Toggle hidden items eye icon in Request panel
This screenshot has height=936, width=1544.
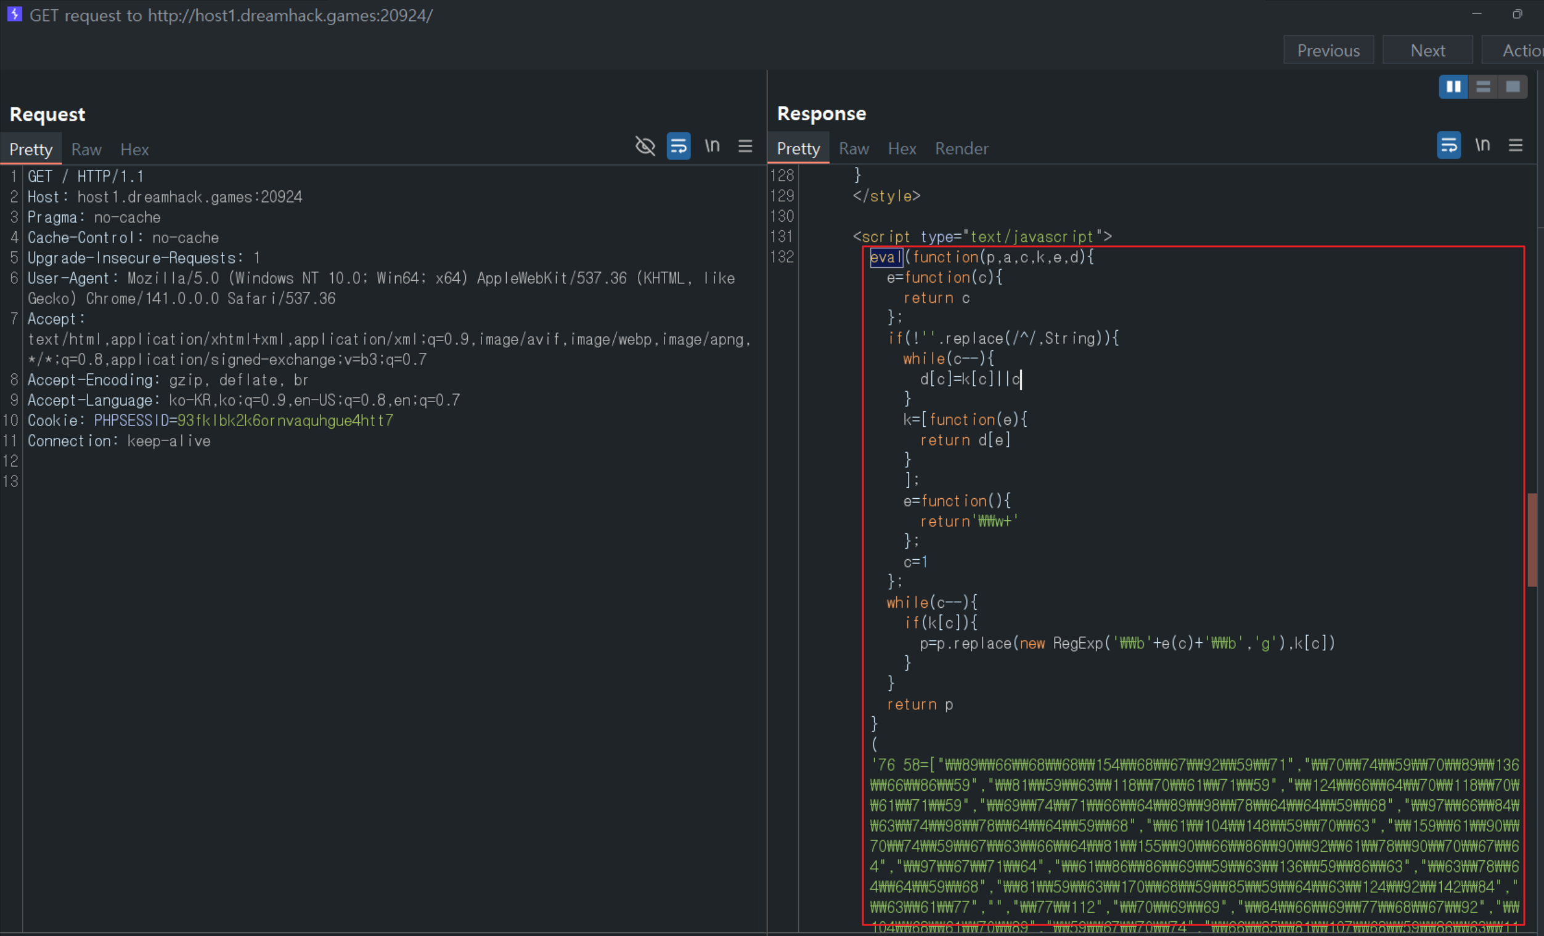pos(645,146)
